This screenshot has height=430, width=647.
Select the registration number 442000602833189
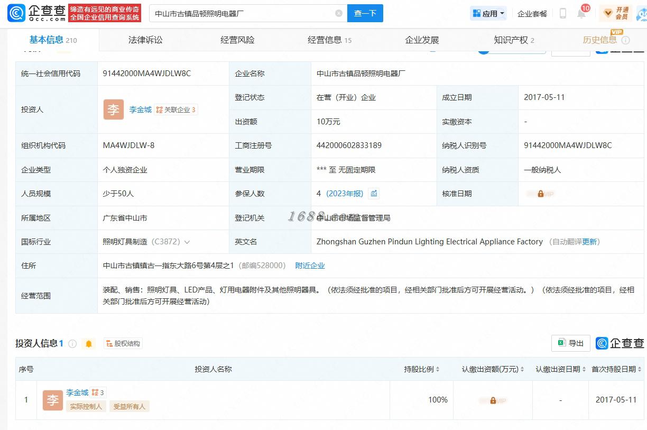click(349, 145)
